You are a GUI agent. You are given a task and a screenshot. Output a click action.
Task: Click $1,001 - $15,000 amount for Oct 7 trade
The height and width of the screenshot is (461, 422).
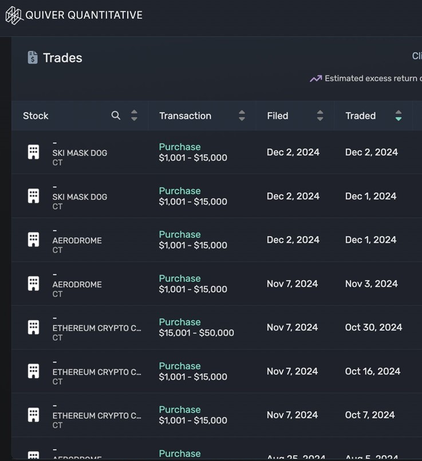pos(193,420)
